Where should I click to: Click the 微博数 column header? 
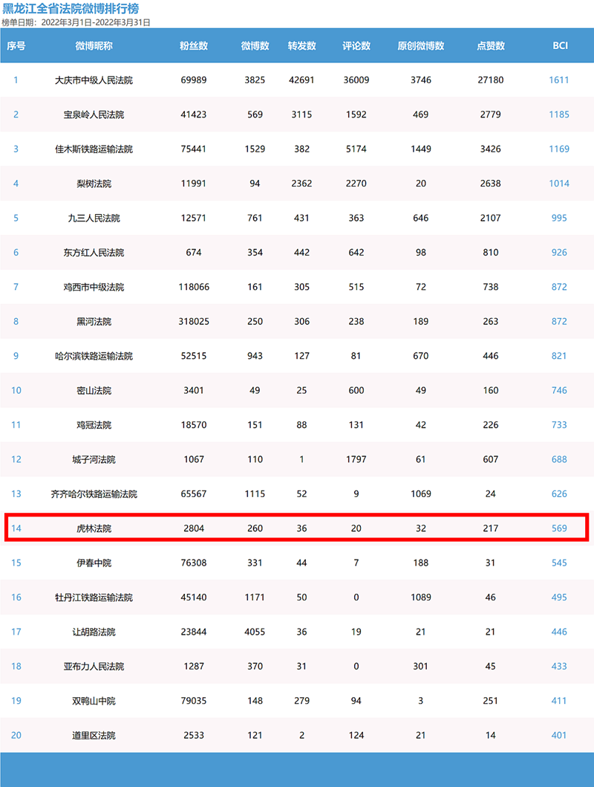point(255,45)
